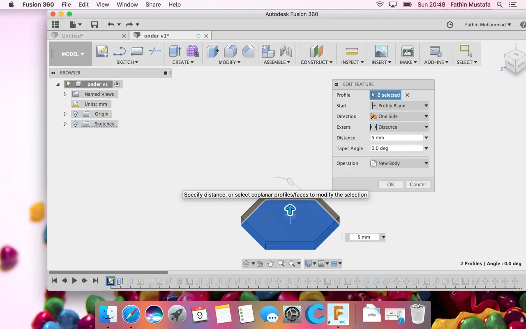Select the Pan hand tool
The width and height of the screenshot is (526, 329).
tap(270, 264)
